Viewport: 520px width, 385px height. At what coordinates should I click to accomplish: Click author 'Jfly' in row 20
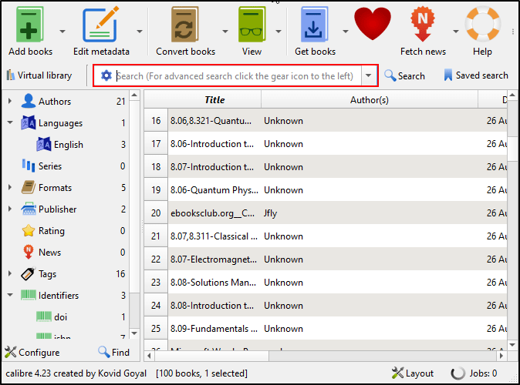[x=270, y=213]
